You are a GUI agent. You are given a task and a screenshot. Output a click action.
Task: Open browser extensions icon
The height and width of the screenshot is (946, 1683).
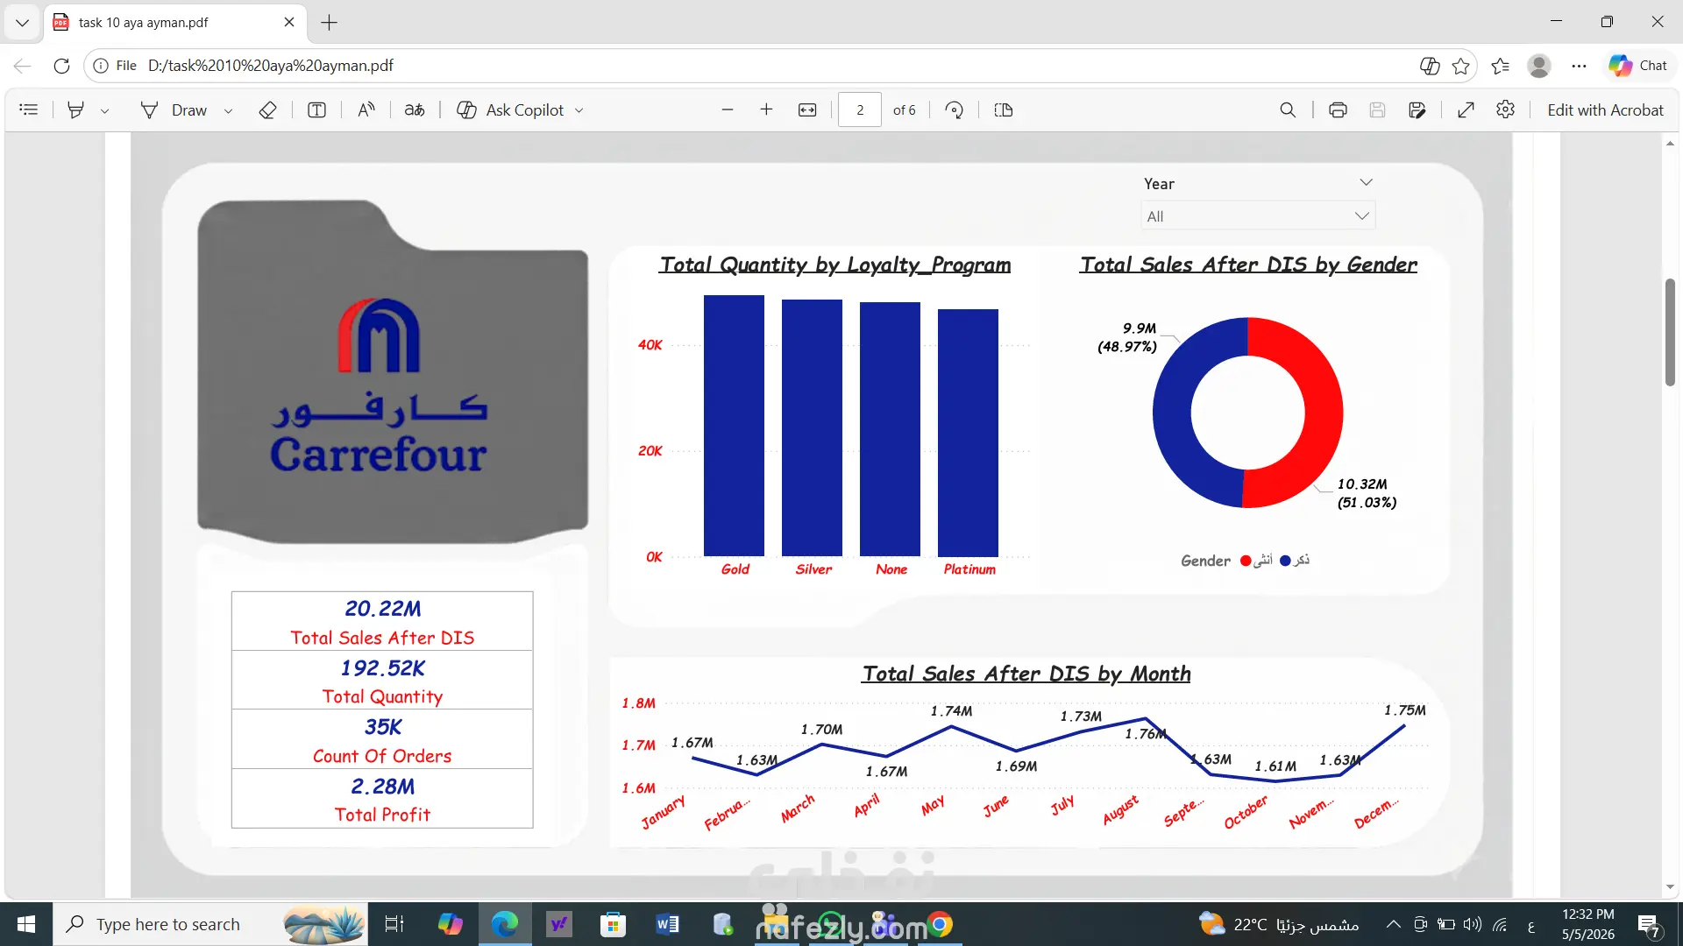(x=1430, y=66)
